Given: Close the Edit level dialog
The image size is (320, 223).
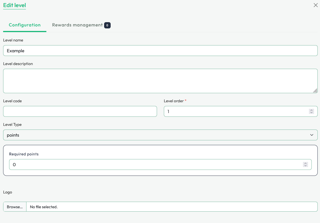Looking at the screenshot, I should click(315, 5).
